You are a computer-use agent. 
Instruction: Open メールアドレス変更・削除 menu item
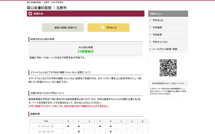(168, 49)
